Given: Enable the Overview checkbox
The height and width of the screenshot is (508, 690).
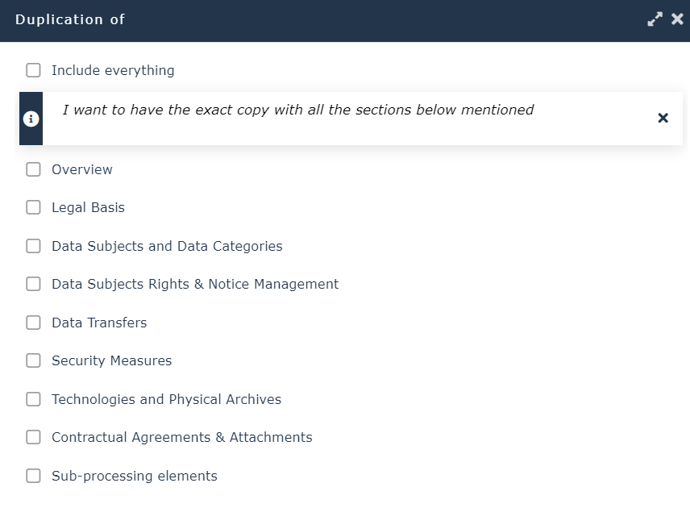Looking at the screenshot, I should [x=33, y=169].
